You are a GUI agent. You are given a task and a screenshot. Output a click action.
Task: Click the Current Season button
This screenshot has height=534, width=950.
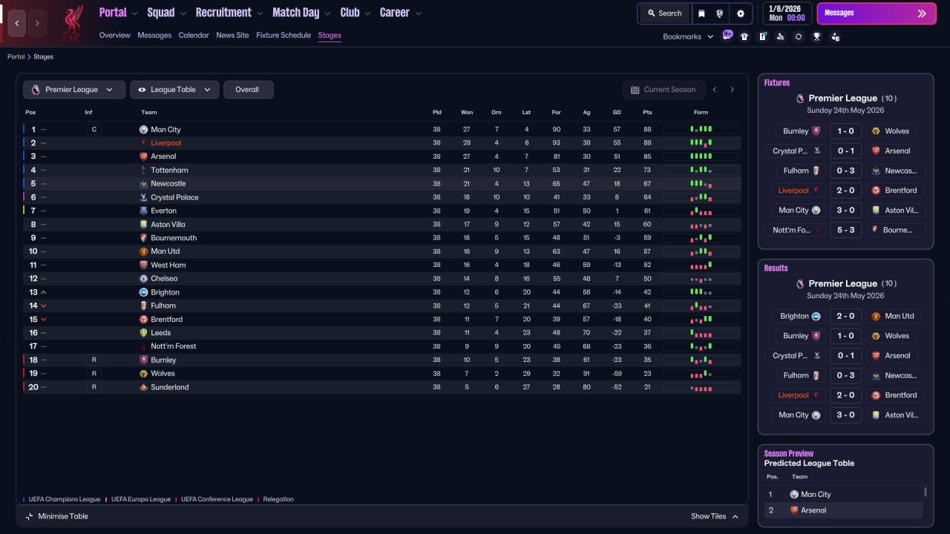663,90
